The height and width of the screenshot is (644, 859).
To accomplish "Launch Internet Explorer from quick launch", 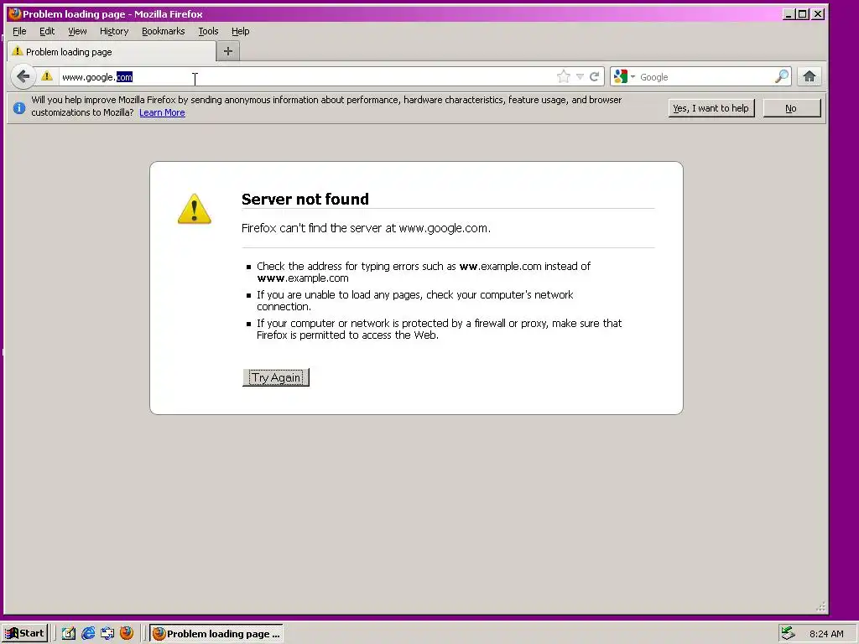I will [87, 634].
